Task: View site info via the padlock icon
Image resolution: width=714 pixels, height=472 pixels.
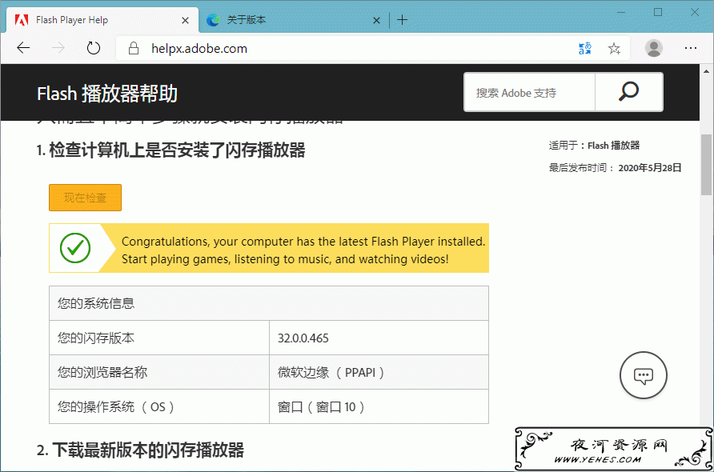Action: [134, 48]
